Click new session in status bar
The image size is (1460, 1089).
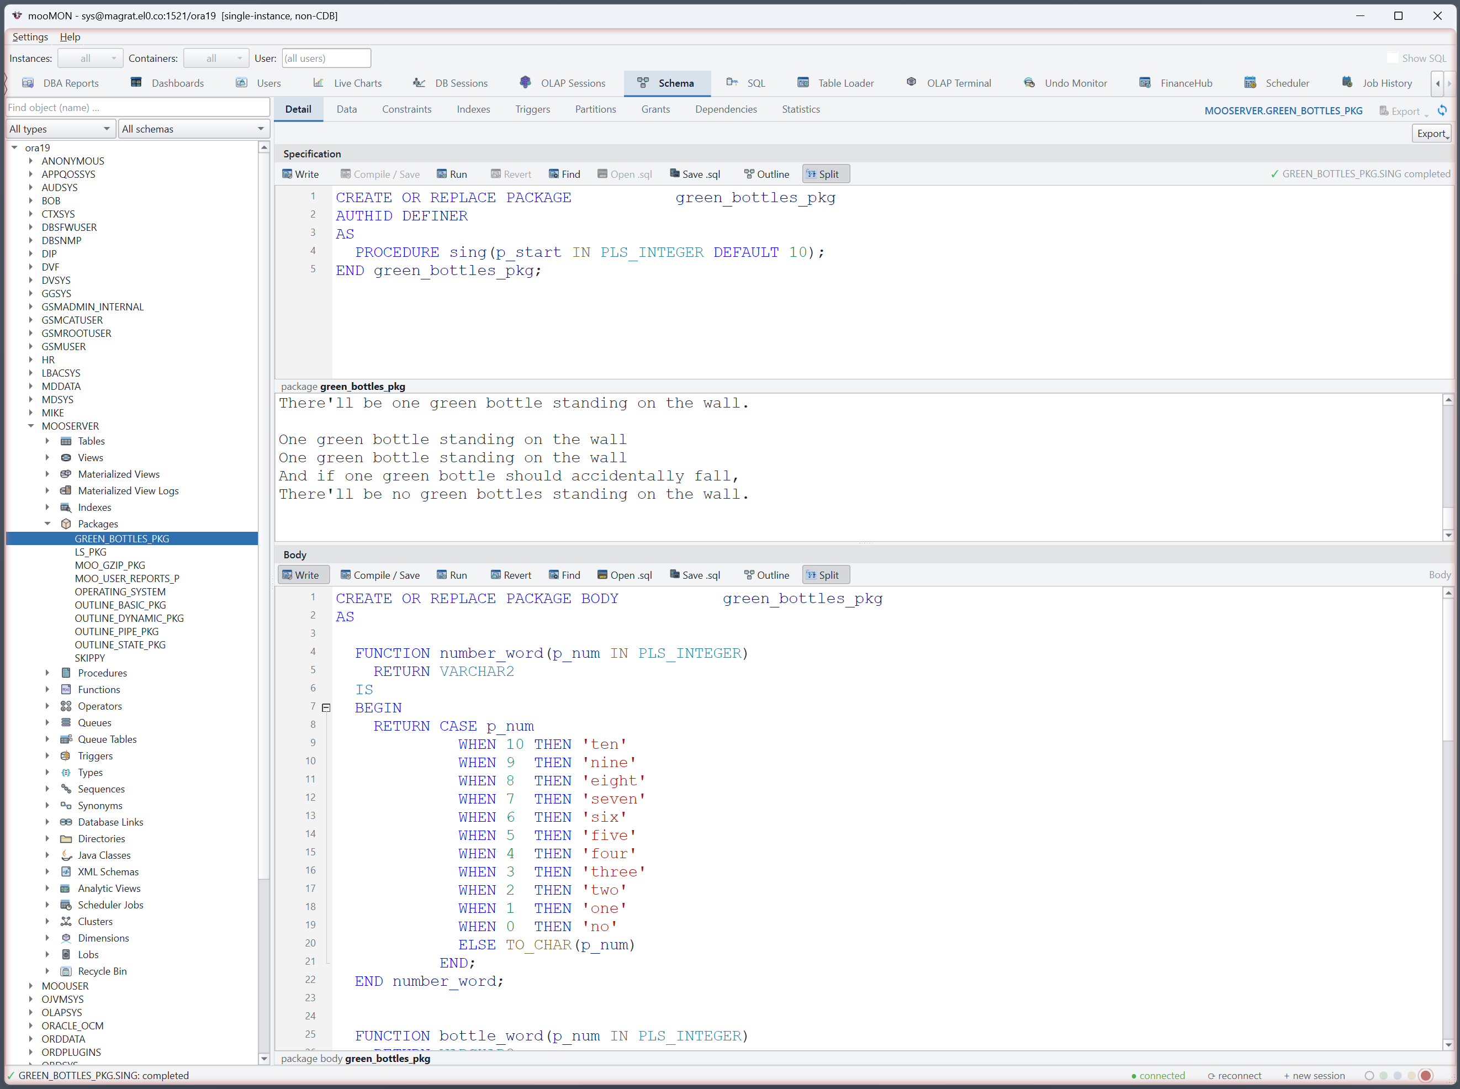[1314, 1076]
